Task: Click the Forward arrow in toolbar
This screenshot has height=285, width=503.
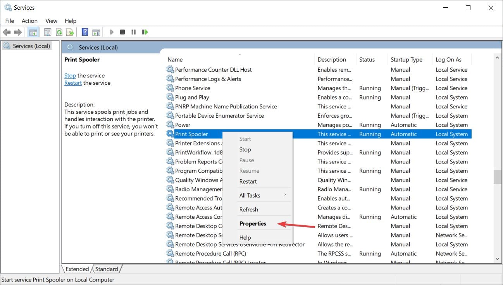Action: (17, 32)
